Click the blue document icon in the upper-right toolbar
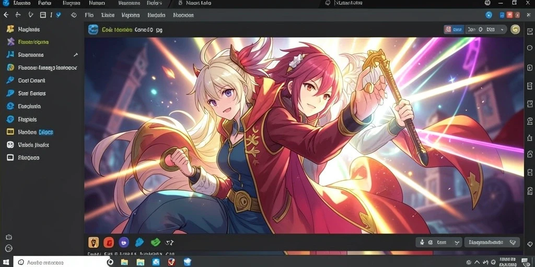This screenshot has width=535, height=267. [x=502, y=15]
